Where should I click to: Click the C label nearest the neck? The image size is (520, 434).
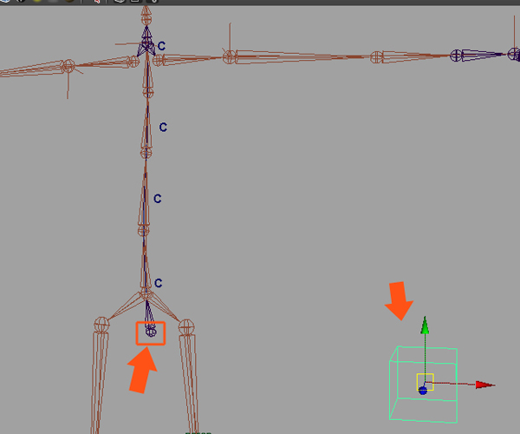(x=161, y=46)
